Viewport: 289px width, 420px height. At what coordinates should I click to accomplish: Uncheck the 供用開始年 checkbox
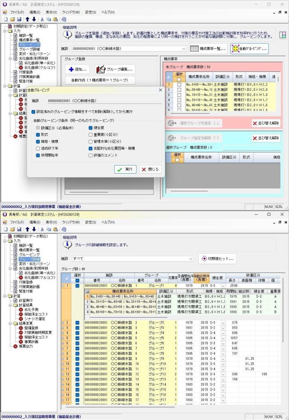point(38,155)
